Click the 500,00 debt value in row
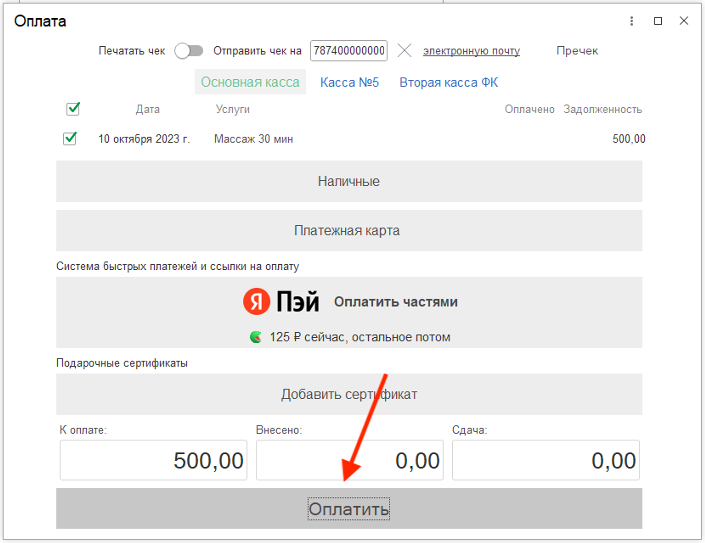This screenshot has height=543, width=705. point(629,139)
